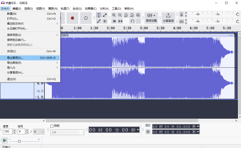Click the Zoom In magnifier icon
Viewport: 241px width, 148px height.
click(x=114, y=15)
